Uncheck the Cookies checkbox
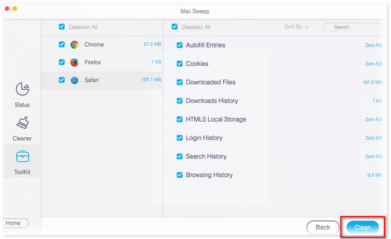The width and height of the screenshot is (391, 239). [x=179, y=64]
